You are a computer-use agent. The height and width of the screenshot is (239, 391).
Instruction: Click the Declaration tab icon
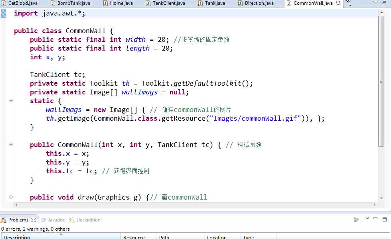(71, 220)
